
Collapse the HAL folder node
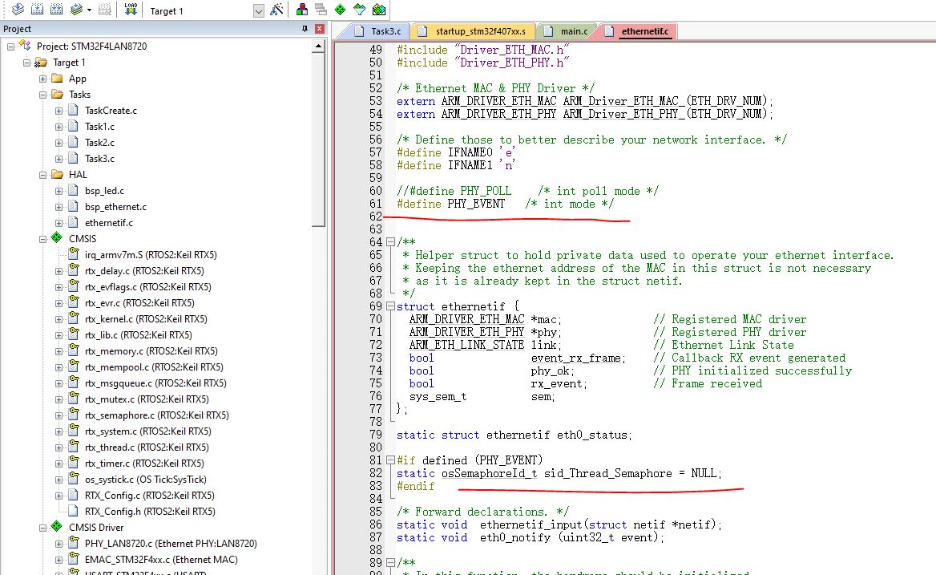(42, 174)
